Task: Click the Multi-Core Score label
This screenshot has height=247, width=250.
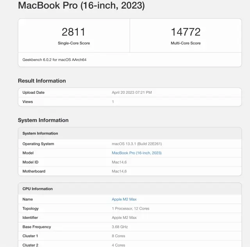Action: coord(186,43)
